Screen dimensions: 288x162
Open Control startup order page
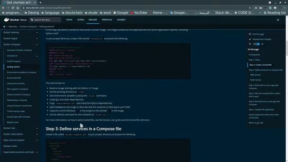click(x=16, y=111)
